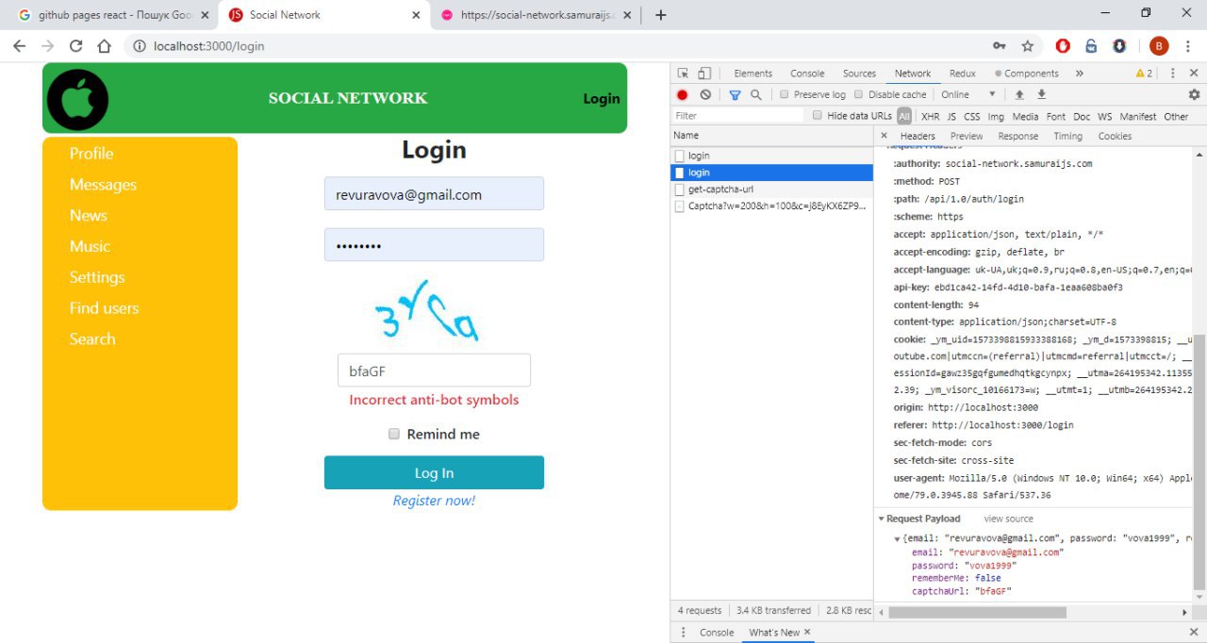Click the saved password key icon
This screenshot has height=643, width=1207.
[1000, 45]
